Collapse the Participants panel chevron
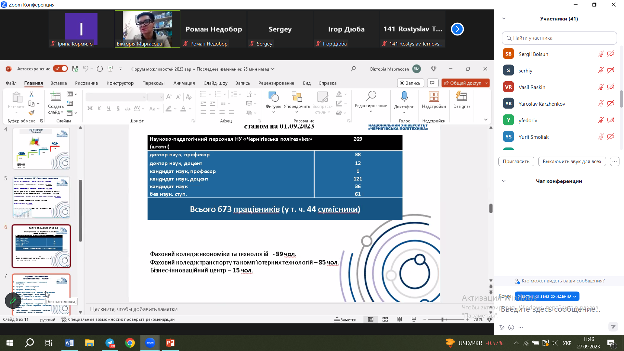Image resolution: width=624 pixels, height=351 pixels. [504, 19]
